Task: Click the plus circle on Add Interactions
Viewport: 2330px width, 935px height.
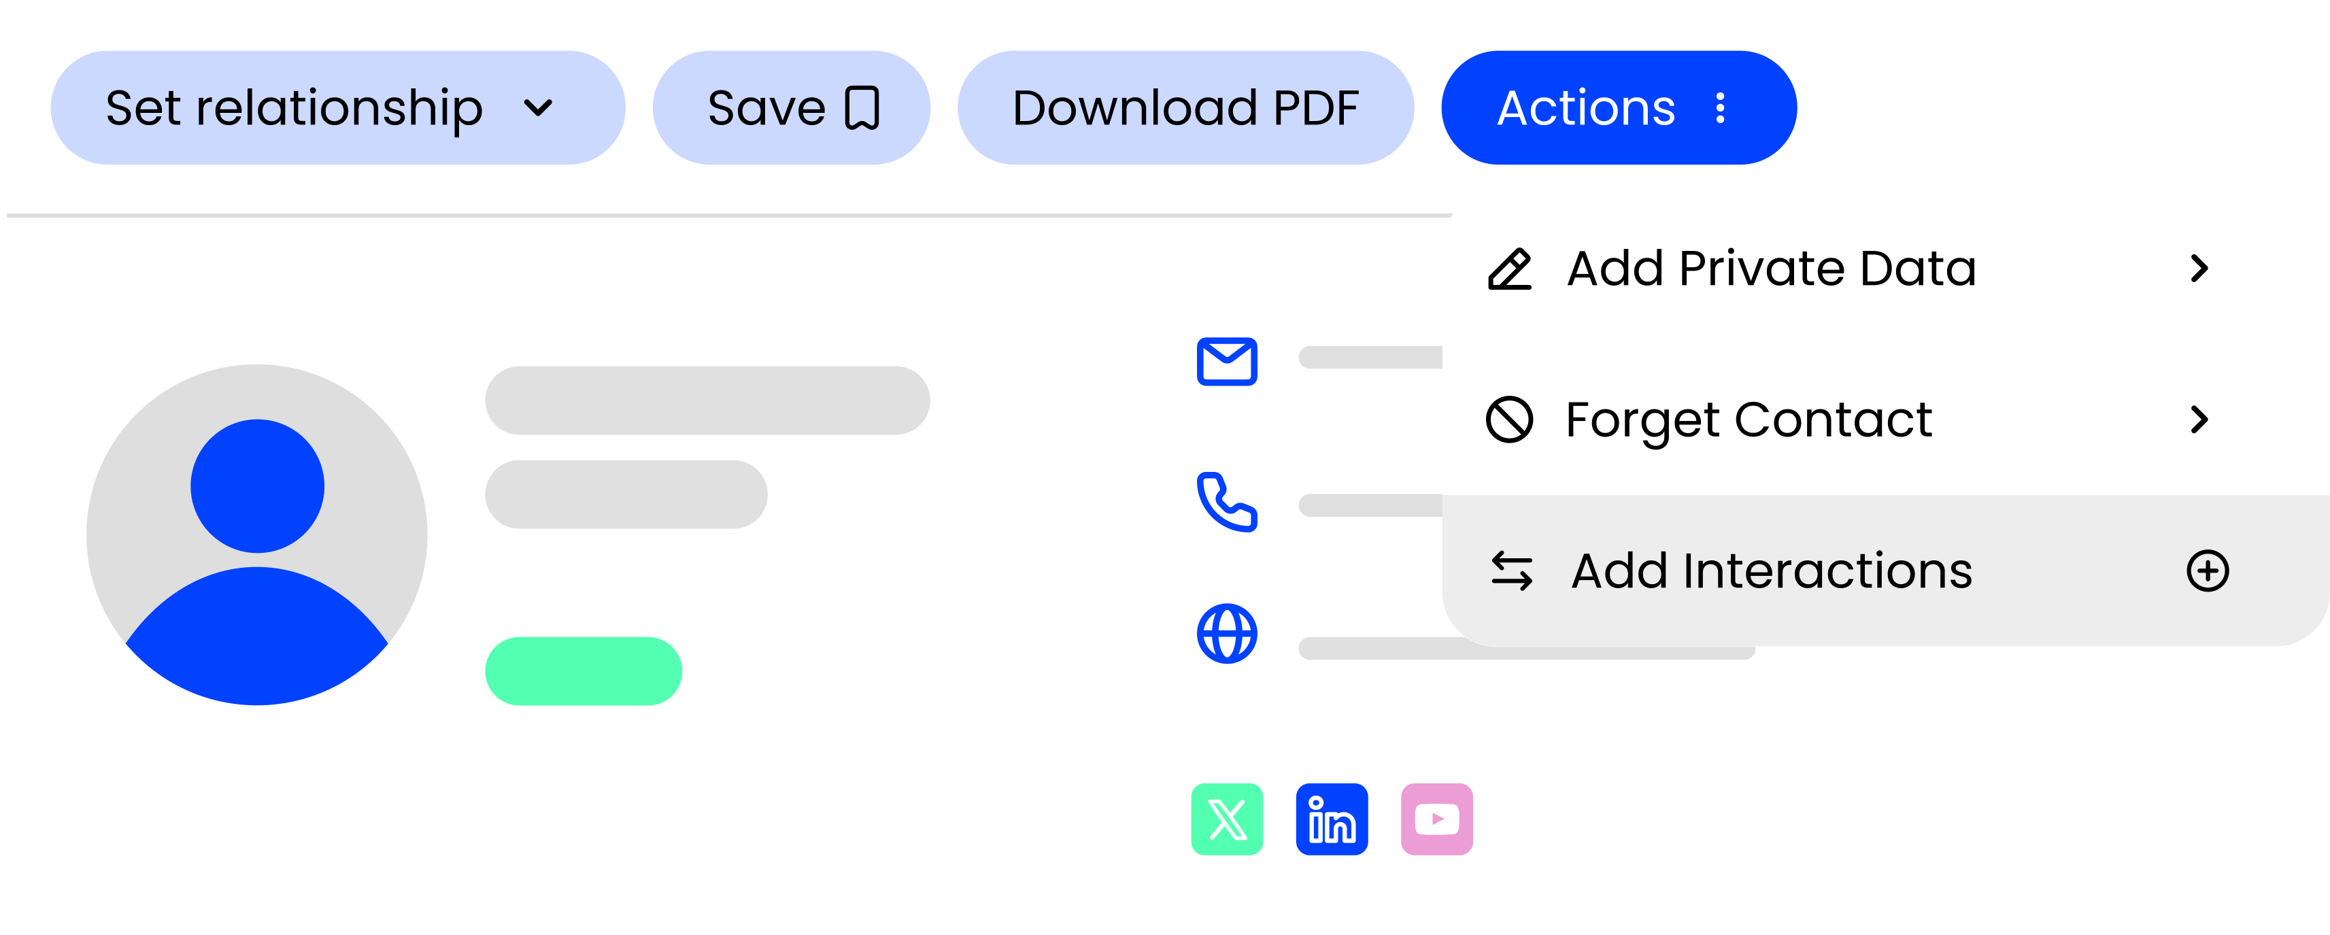Action: pyautogui.click(x=2207, y=571)
